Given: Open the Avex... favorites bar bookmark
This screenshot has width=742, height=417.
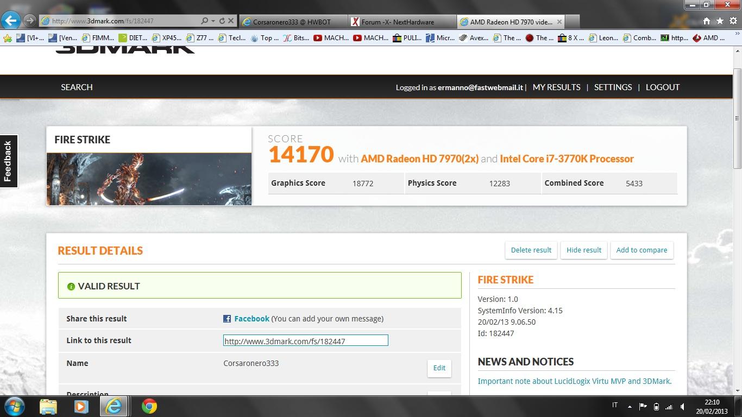Looking at the screenshot, I should click(474, 38).
